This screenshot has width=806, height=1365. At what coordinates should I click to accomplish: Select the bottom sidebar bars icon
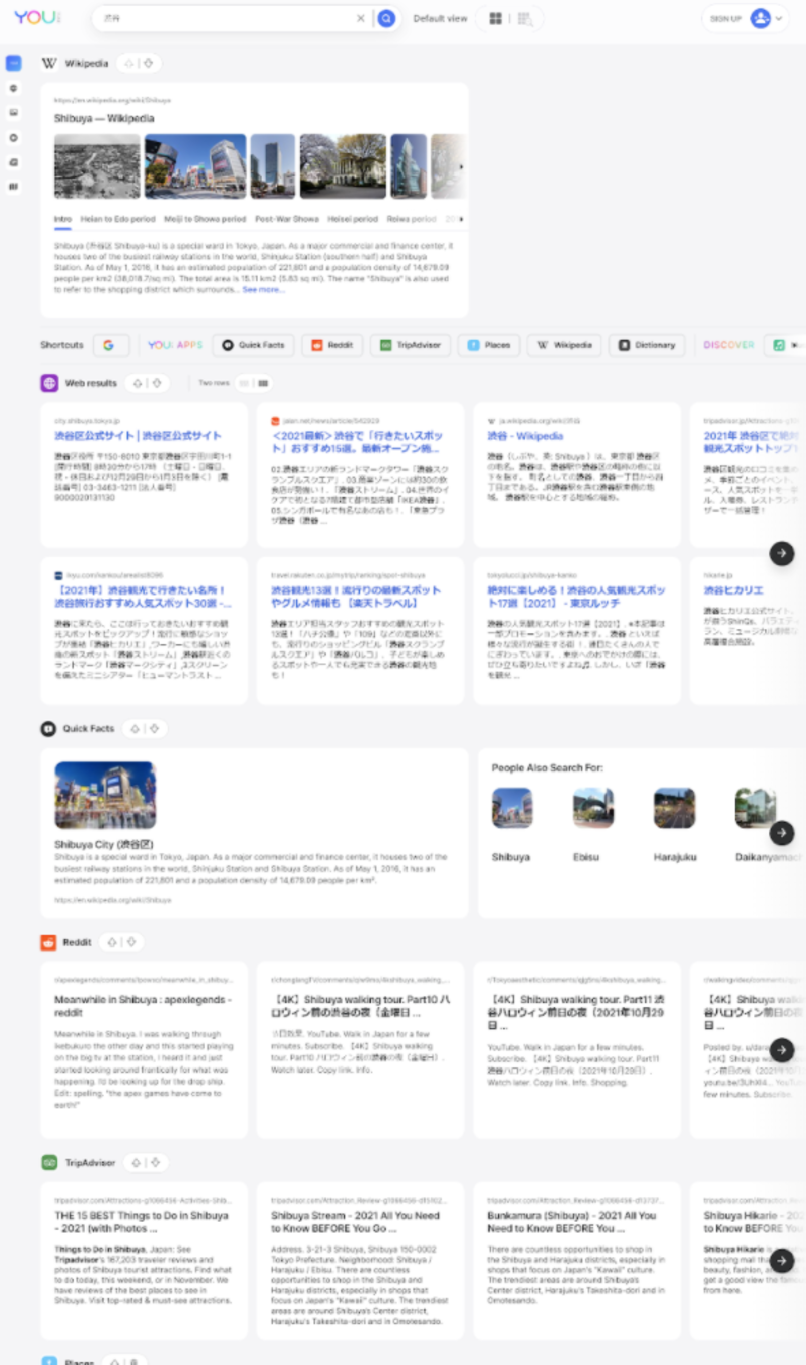coord(14,187)
